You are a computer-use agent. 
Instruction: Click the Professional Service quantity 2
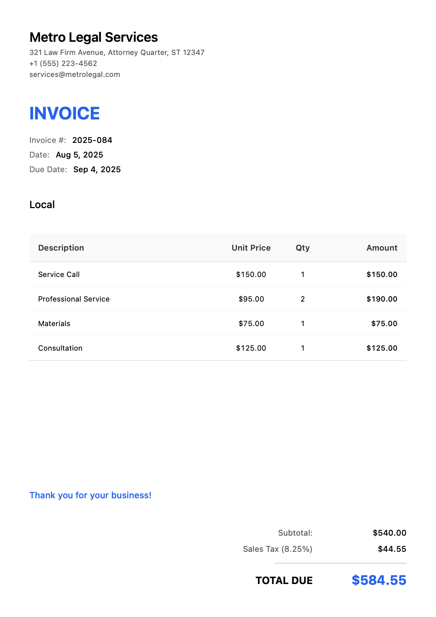tap(303, 299)
